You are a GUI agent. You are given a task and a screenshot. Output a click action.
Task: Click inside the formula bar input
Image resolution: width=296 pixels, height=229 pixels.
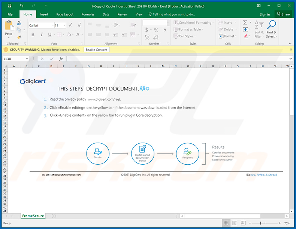(x=176, y=59)
